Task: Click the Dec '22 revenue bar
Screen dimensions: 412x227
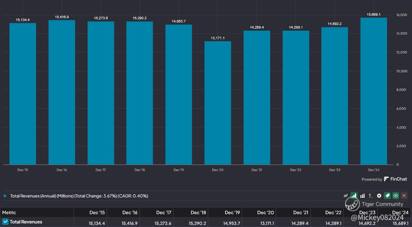Action: coord(296,98)
